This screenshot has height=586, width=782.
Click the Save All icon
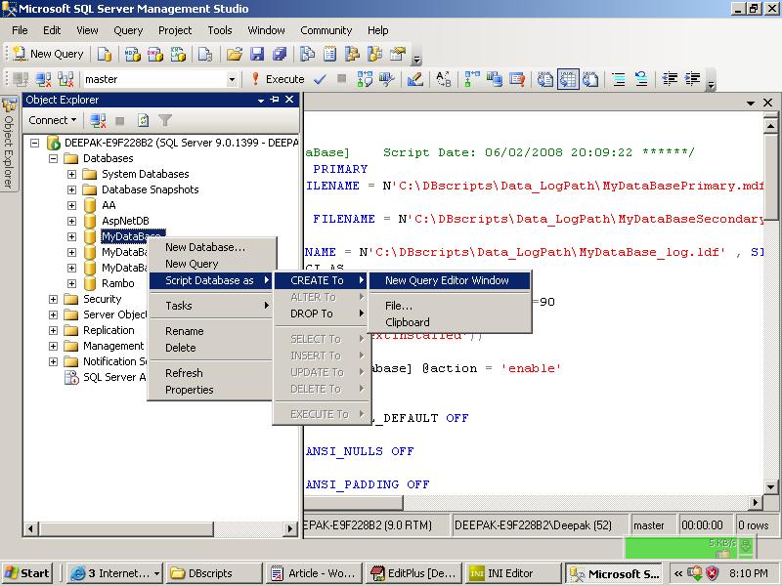click(280, 54)
